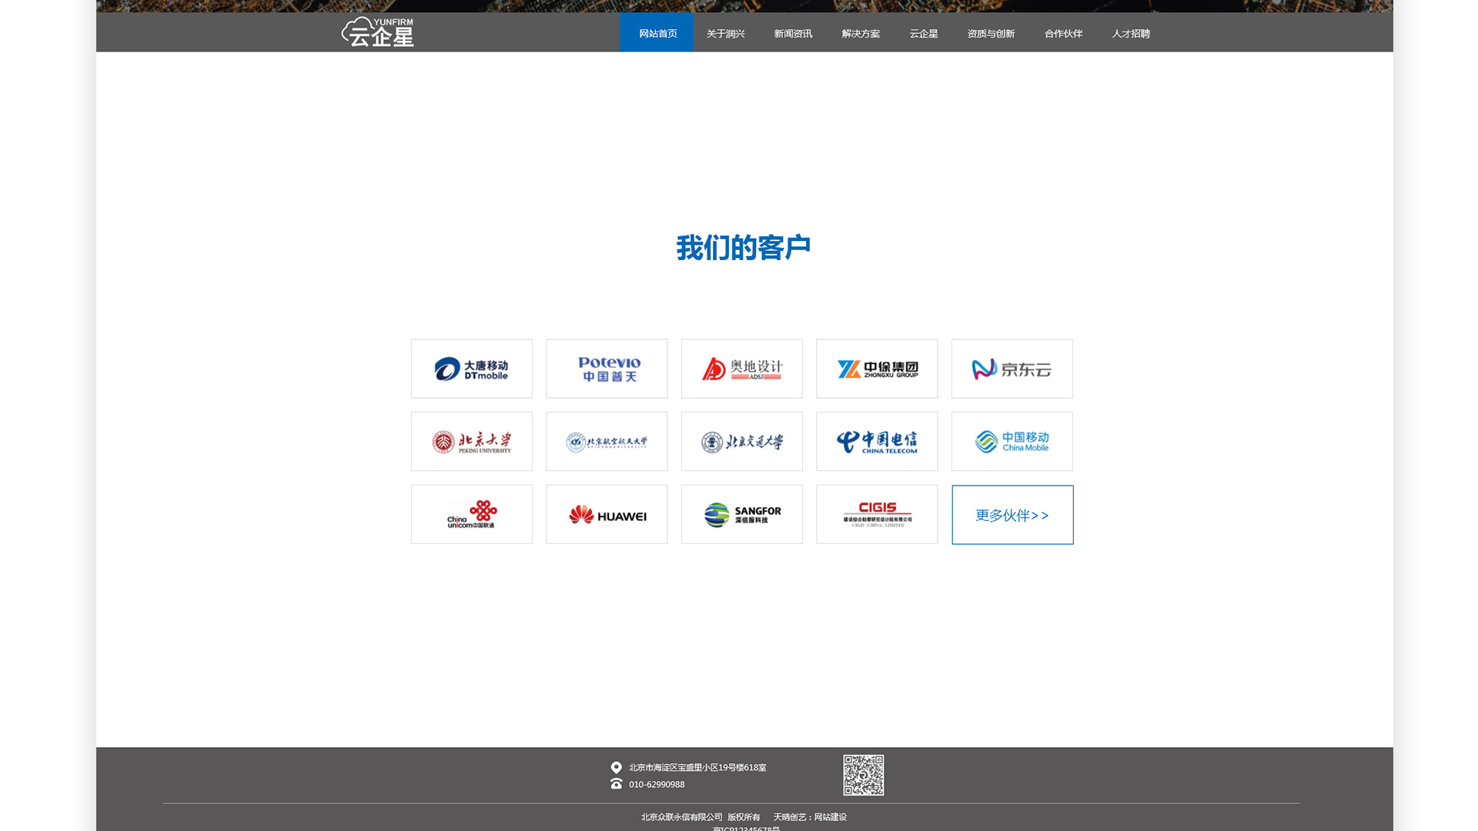Click the 更多伙伴>> button
The height and width of the screenshot is (831, 1478).
(1012, 515)
